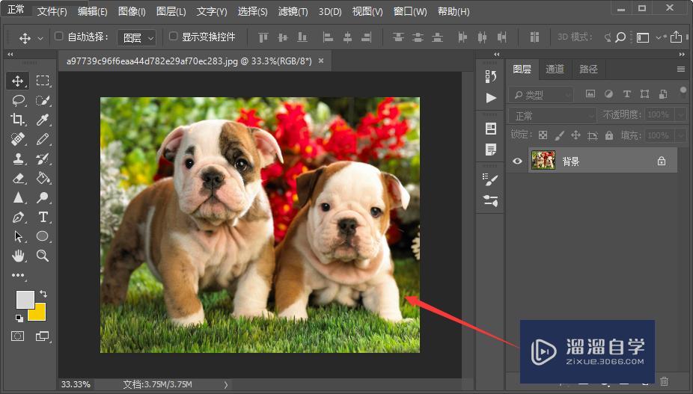Enable the Auto-Select (自动选择) checkbox
The height and width of the screenshot is (394, 693).
(59, 36)
